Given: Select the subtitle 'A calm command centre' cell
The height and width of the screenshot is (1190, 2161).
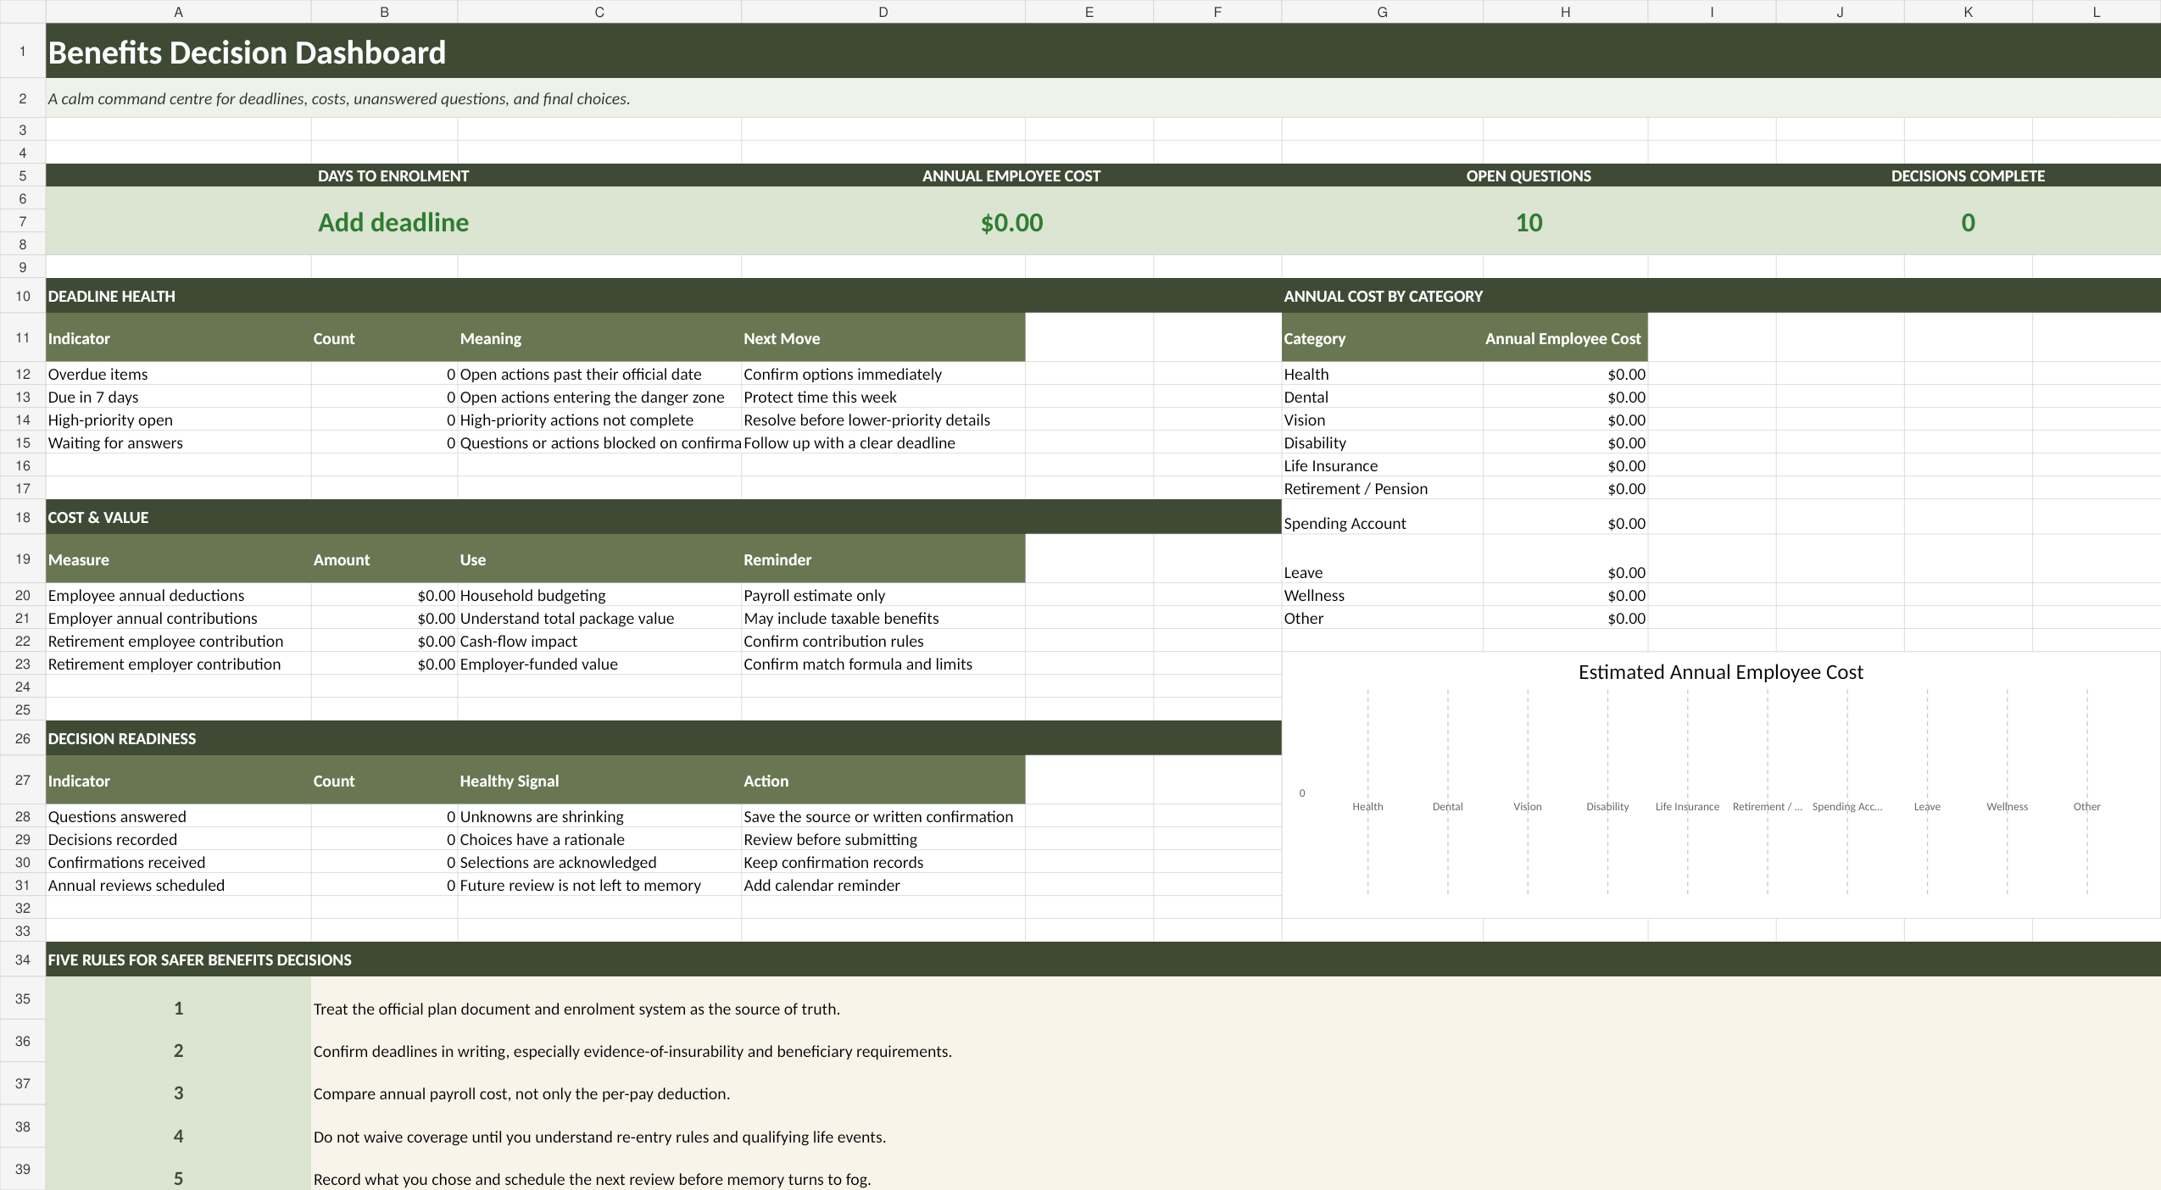Looking at the screenshot, I should (x=1103, y=98).
